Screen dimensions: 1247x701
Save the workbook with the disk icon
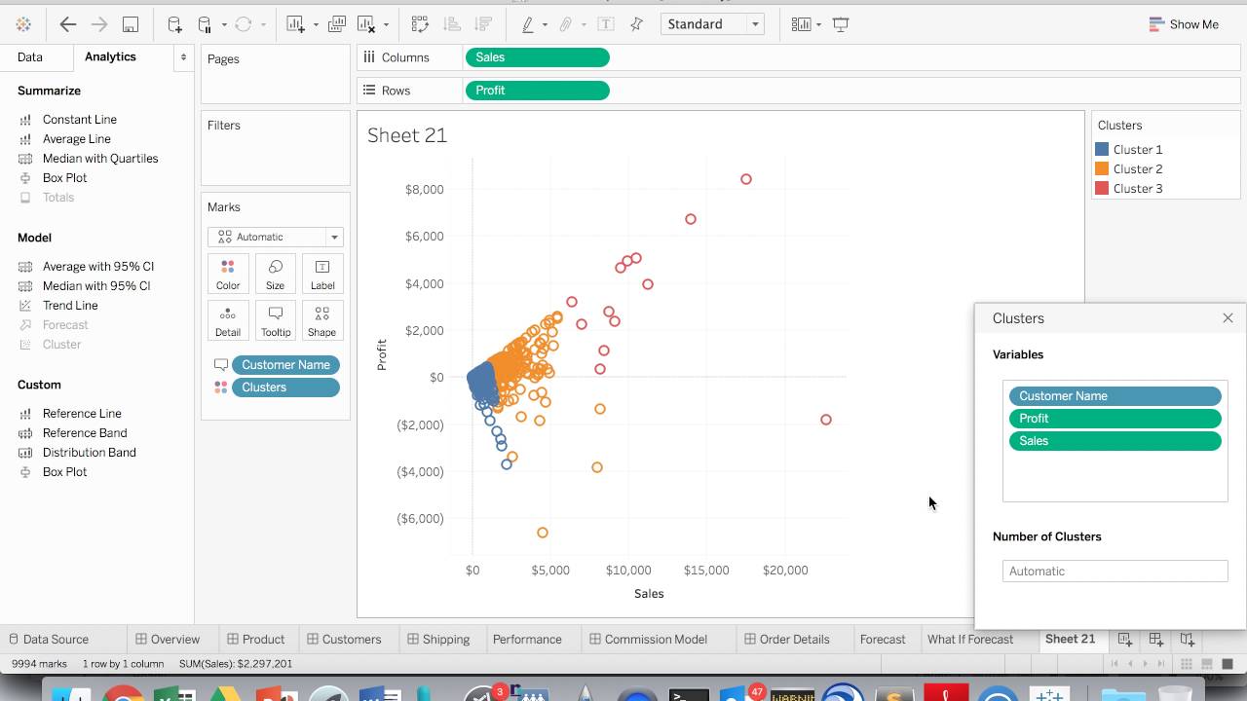[x=131, y=24]
